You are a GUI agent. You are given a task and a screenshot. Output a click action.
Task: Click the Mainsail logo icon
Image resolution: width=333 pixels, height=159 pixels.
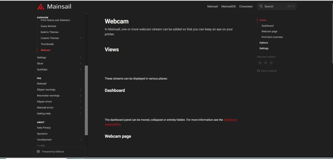tap(41, 7)
